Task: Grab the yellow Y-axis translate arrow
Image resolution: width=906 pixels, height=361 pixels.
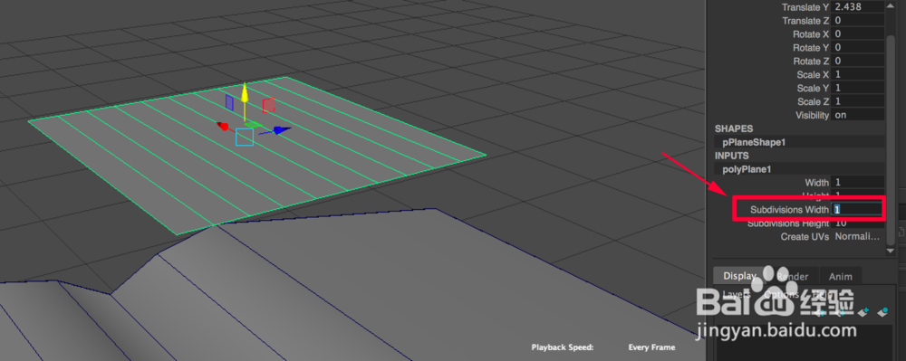Action: coord(245,92)
